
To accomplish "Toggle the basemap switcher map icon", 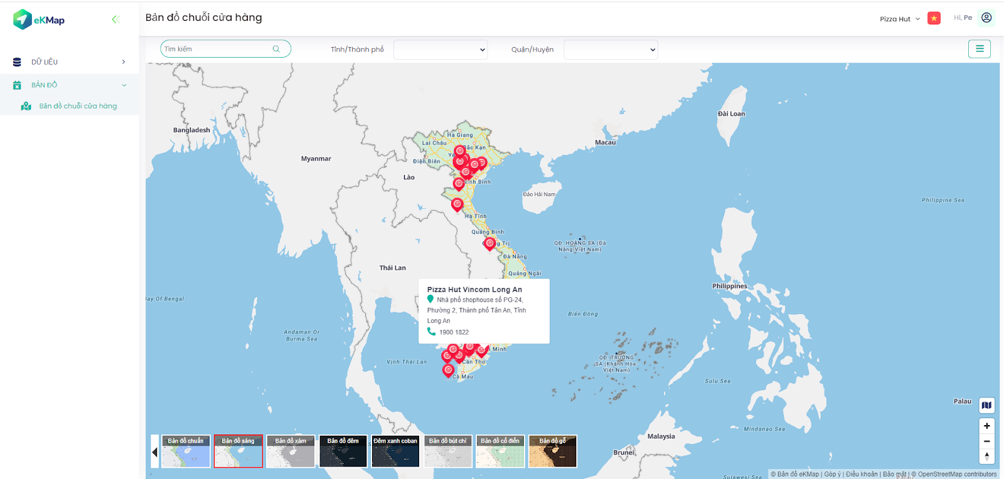I will point(986,405).
